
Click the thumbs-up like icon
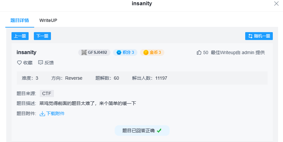(x=199, y=52)
